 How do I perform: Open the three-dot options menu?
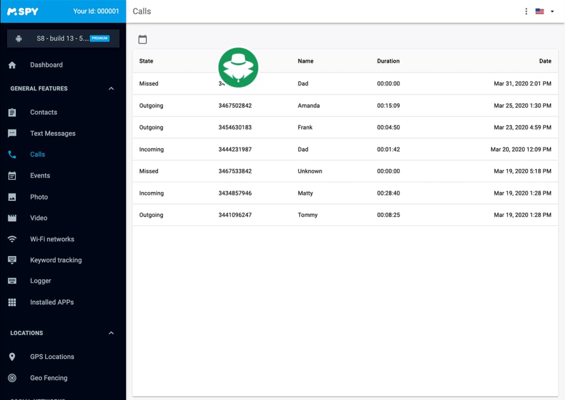click(x=526, y=11)
